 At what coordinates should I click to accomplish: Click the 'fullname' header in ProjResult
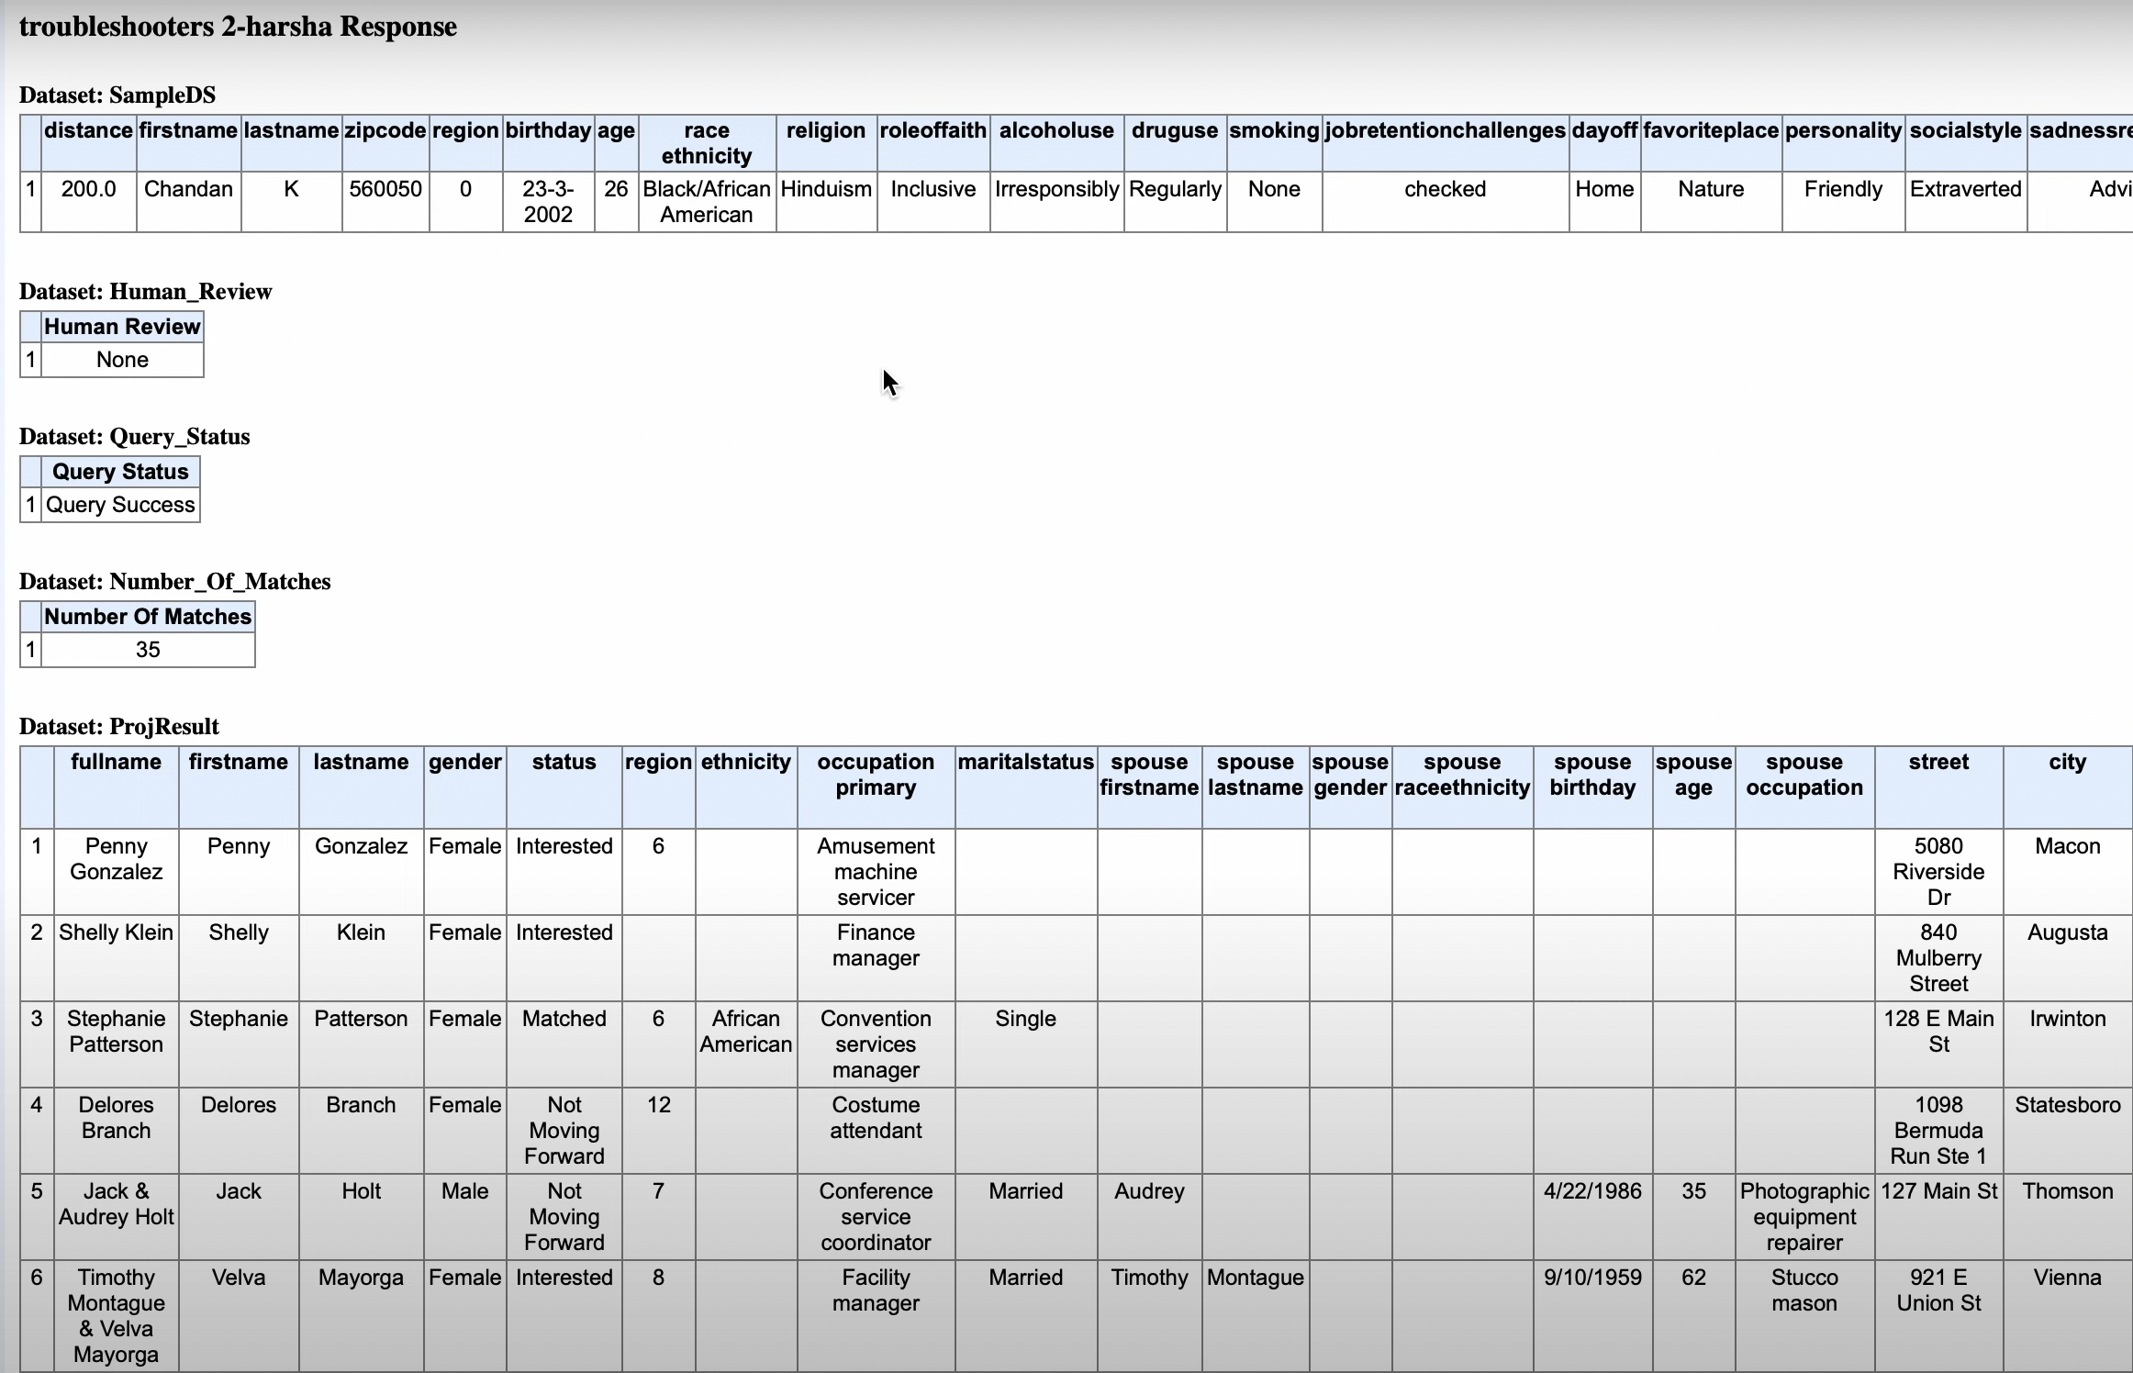(116, 763)
